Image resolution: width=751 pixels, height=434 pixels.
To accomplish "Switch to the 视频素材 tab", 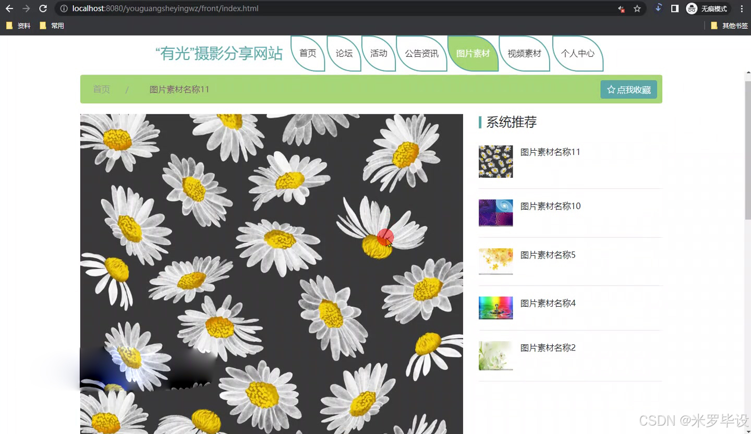I will click(523, 53).
